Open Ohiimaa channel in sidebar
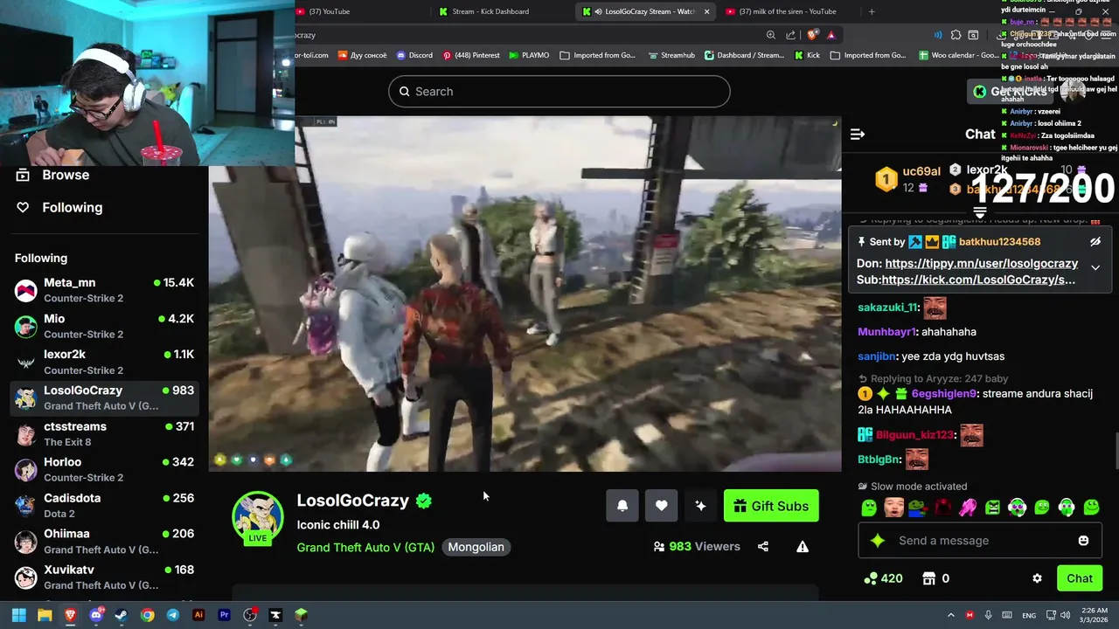Image resolution: width=1119 pixels, height=629 pixels. tap(104, 541)
